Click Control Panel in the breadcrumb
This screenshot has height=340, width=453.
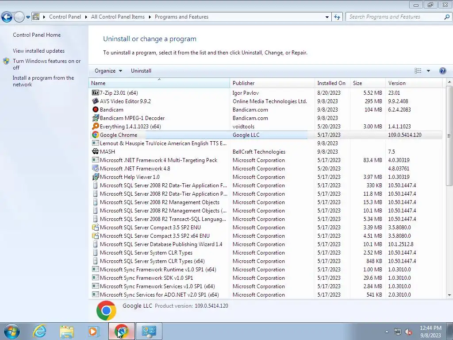tap(65, 17)
